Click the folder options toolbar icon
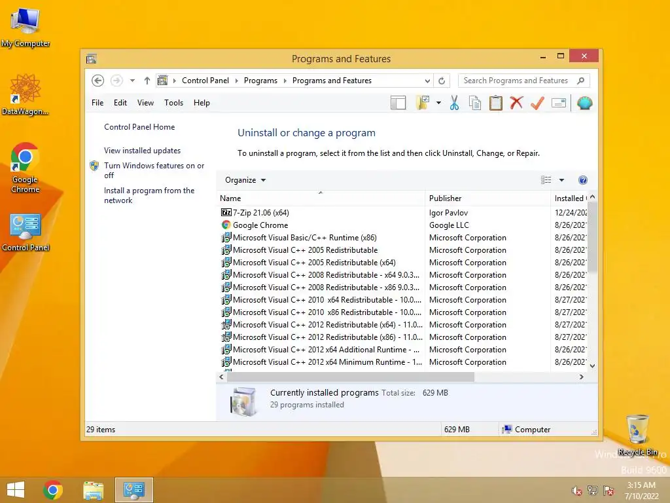The height and width of the screenshot is (503, 670). pyautogui.click(x=423, y=103)
